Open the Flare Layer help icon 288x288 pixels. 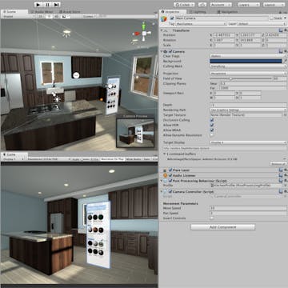point(281,170)
